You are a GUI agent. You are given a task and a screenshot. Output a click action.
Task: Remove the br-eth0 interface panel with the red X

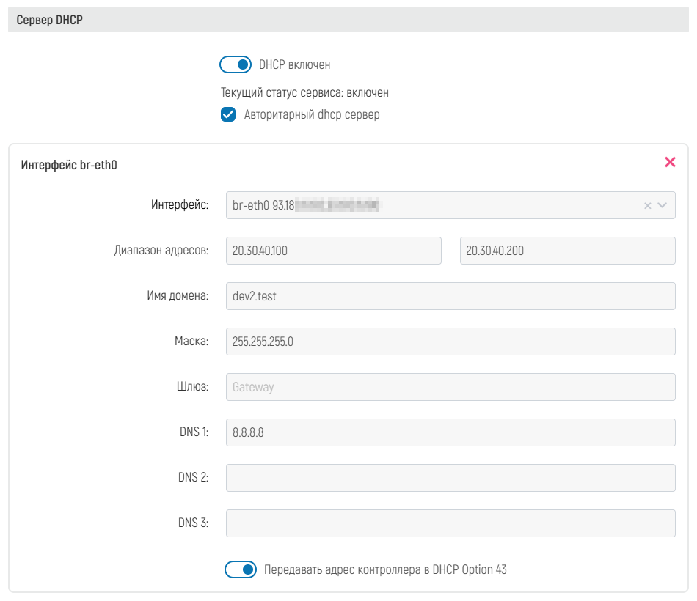click(670, 162)
